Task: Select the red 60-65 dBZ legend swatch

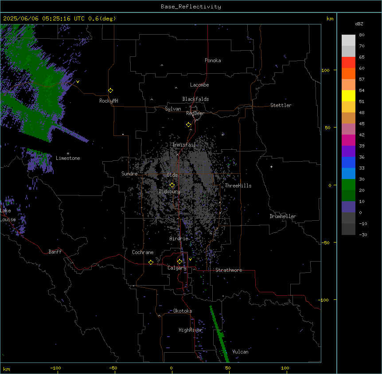Action: (348, 63)
